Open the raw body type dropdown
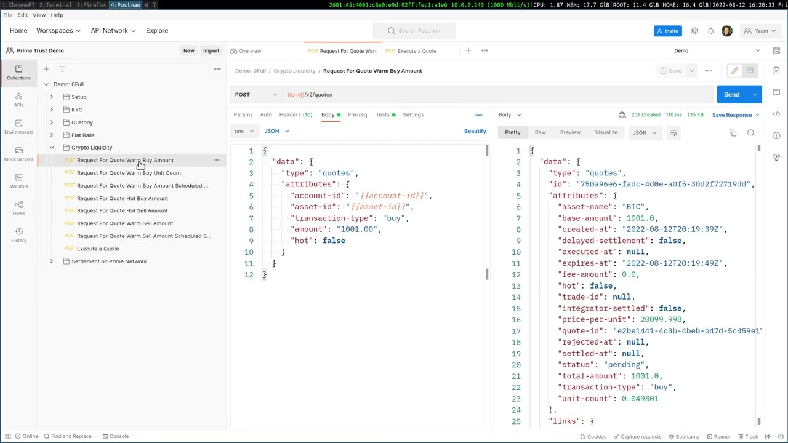Viewport: 788px width, 443px height. click(x=244, y=131)
